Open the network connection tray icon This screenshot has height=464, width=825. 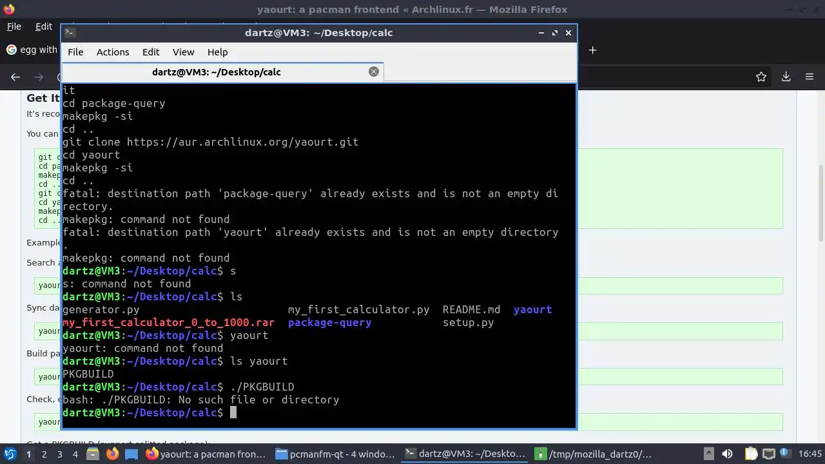(x=770, y=454)
